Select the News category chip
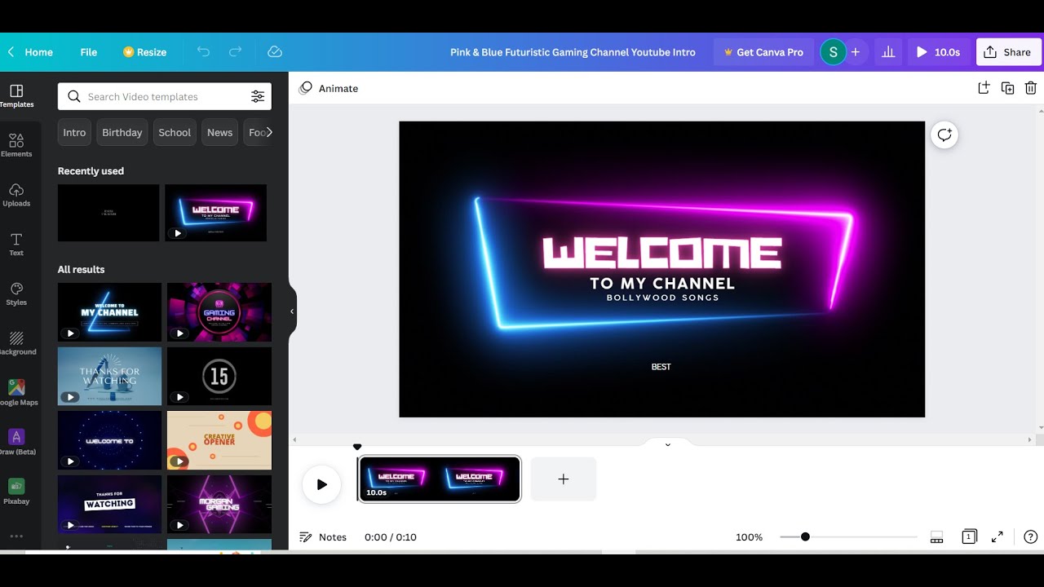 tap(219, 132)
